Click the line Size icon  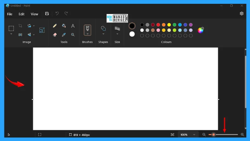117,28
